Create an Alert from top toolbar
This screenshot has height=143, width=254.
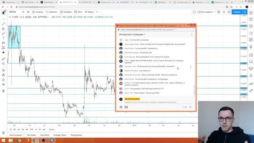coord(78,12)
